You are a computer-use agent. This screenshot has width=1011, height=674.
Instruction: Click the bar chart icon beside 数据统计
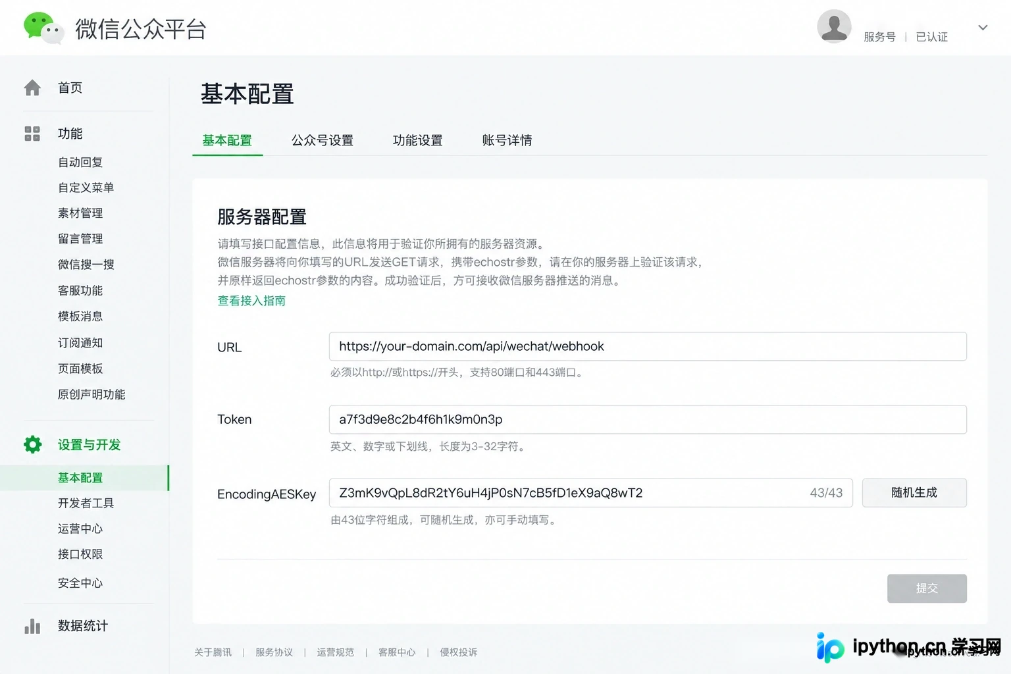click(32, 626)
